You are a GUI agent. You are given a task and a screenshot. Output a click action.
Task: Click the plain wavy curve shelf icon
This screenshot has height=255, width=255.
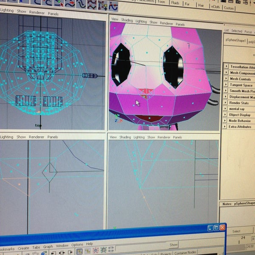pos(81,4)
